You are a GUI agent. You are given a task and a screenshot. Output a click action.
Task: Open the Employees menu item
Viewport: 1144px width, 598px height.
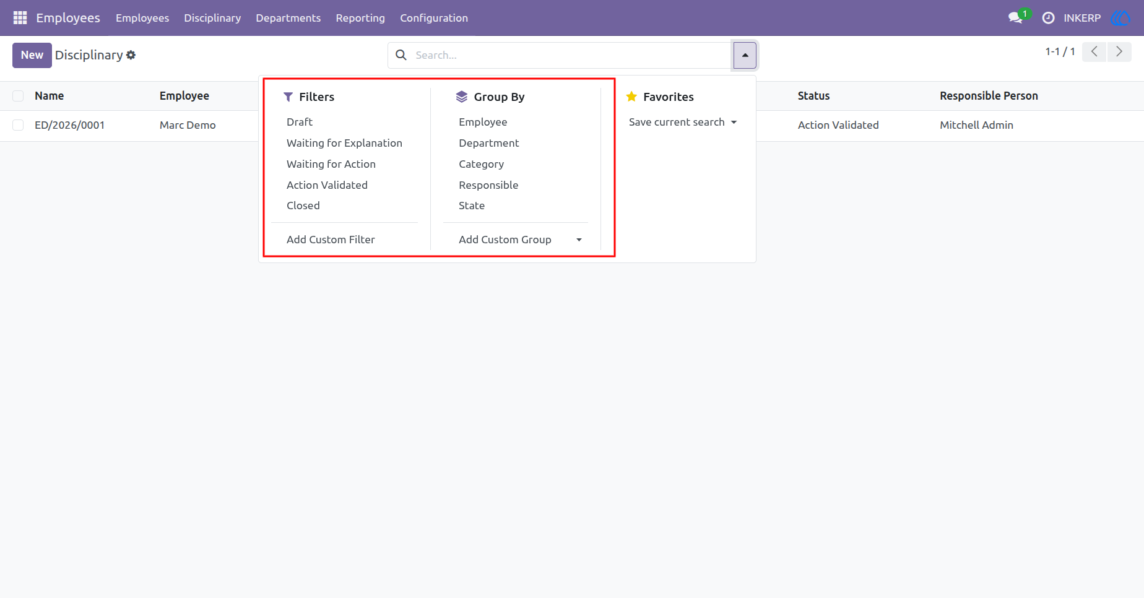click(x=142, y=18)
